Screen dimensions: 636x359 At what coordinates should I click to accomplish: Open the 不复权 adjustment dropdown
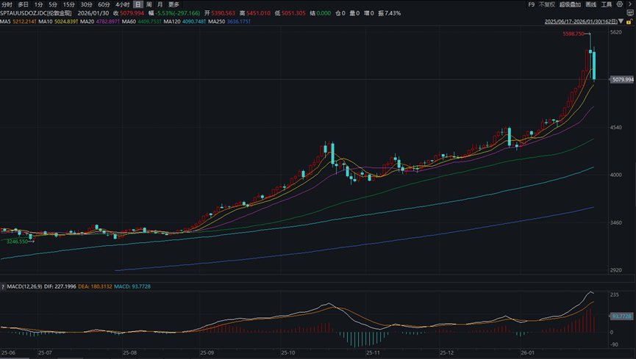pyautogui.click(x=548, y=4)
